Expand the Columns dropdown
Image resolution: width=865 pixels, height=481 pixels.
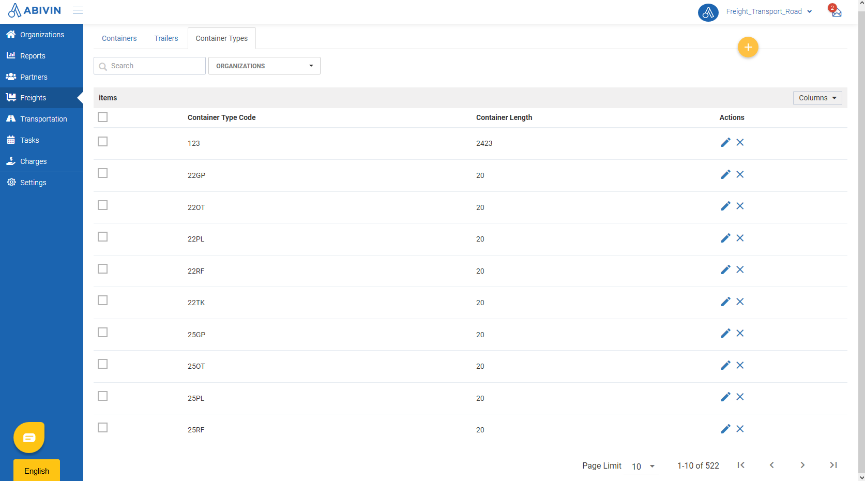[x=817, y=98]
